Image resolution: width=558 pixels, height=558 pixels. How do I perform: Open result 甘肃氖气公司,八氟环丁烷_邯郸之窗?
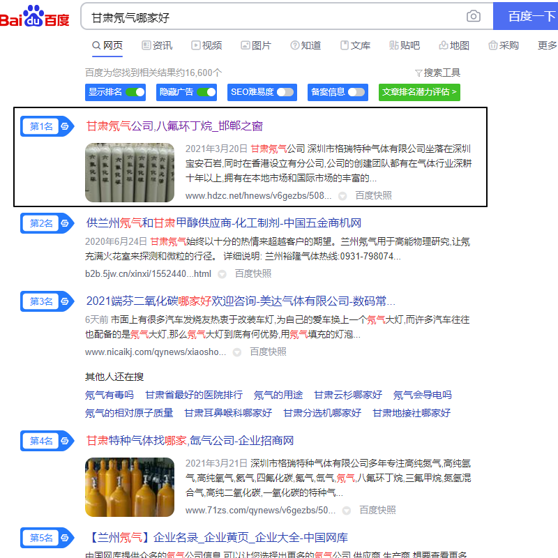pos(174,126)
